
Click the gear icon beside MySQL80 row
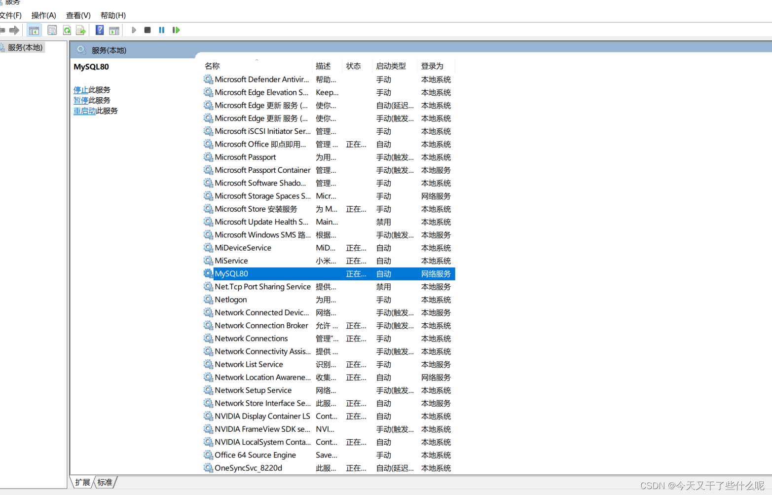(208, 273)
